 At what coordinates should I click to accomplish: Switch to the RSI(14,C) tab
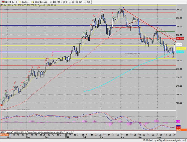(x=69, y=132)
